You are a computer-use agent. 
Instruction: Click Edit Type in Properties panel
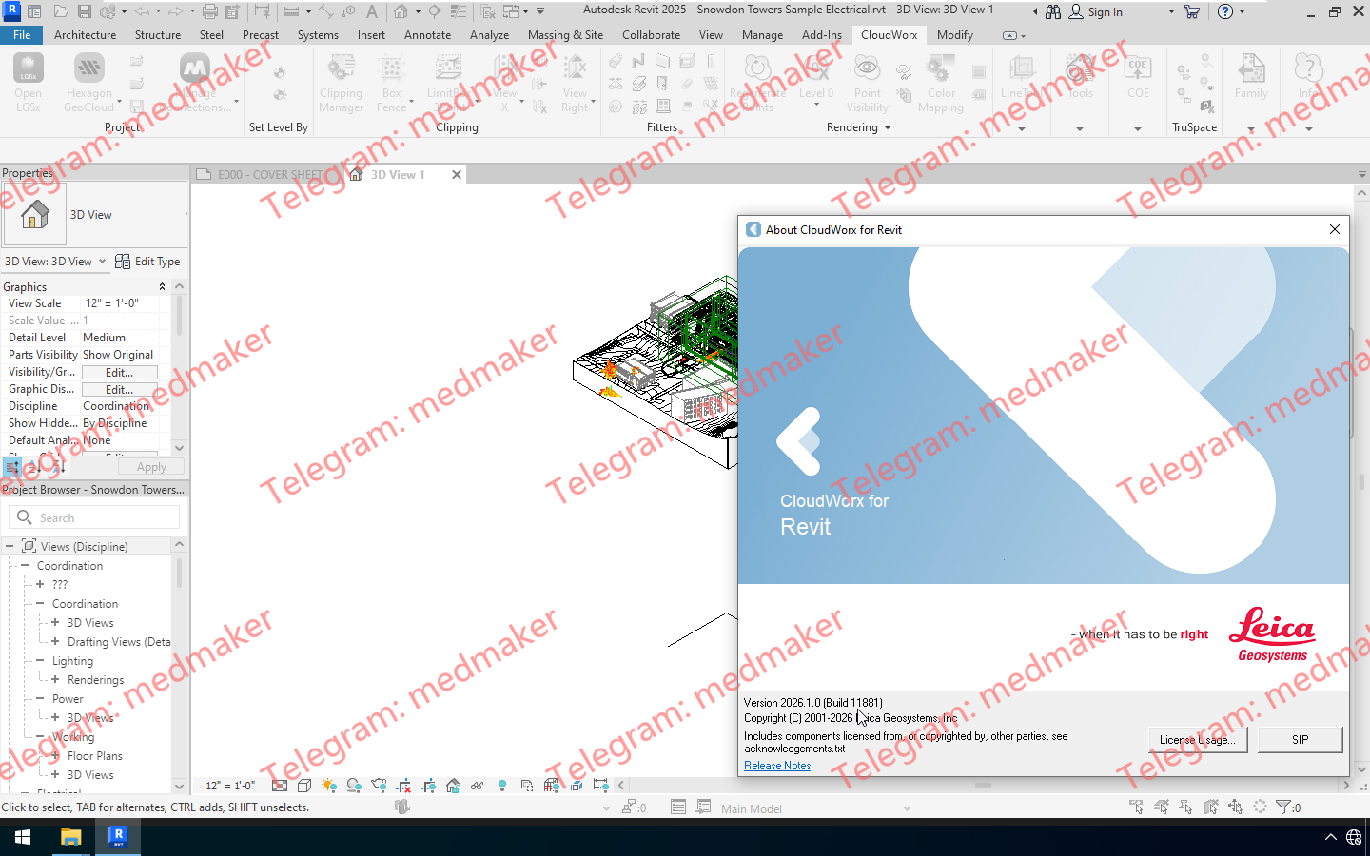[147, 262]
